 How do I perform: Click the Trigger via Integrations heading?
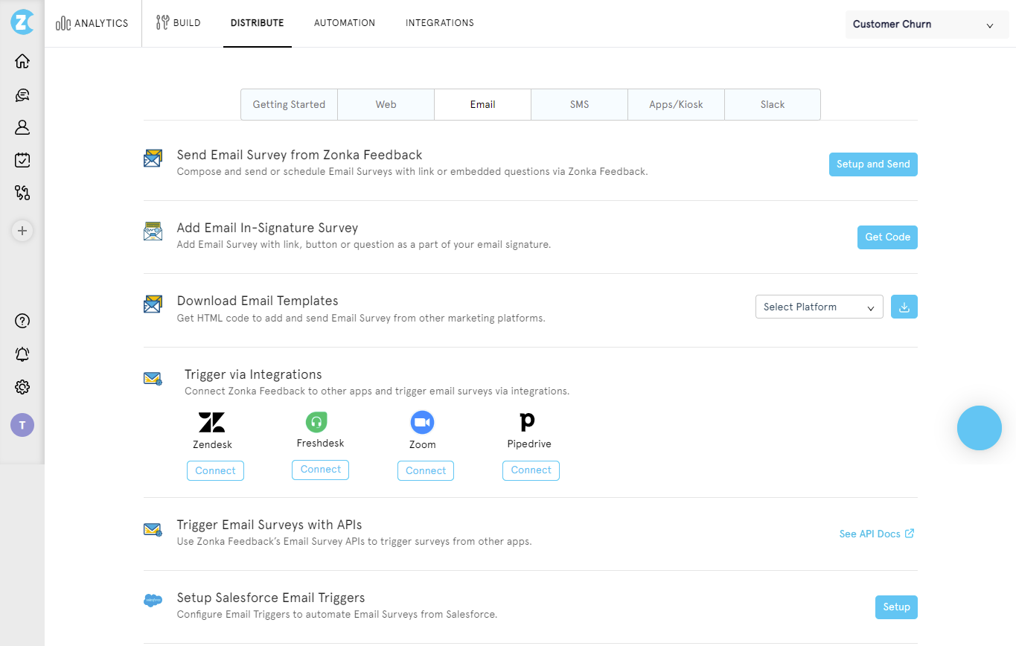[253, 374]
